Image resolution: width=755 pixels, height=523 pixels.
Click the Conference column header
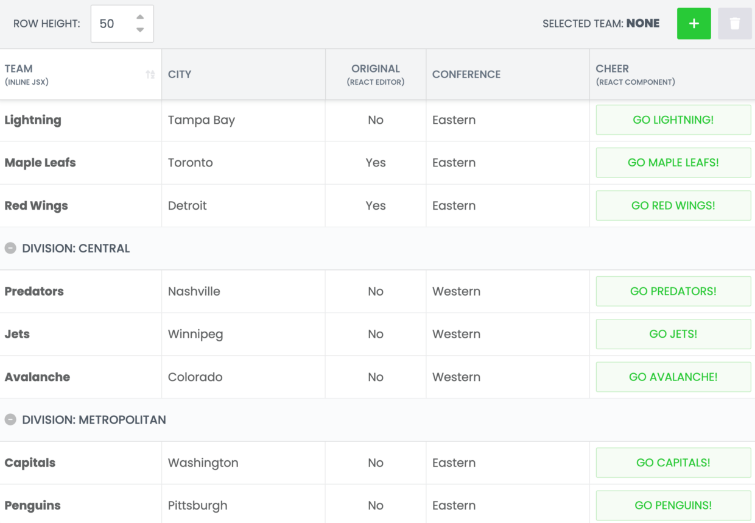point(508,74)
